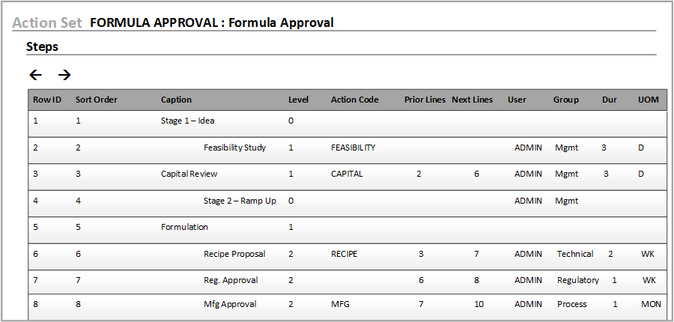Click the Prior Lines column header
Viewport: 674px width, 322px height.
pos(425,100)
